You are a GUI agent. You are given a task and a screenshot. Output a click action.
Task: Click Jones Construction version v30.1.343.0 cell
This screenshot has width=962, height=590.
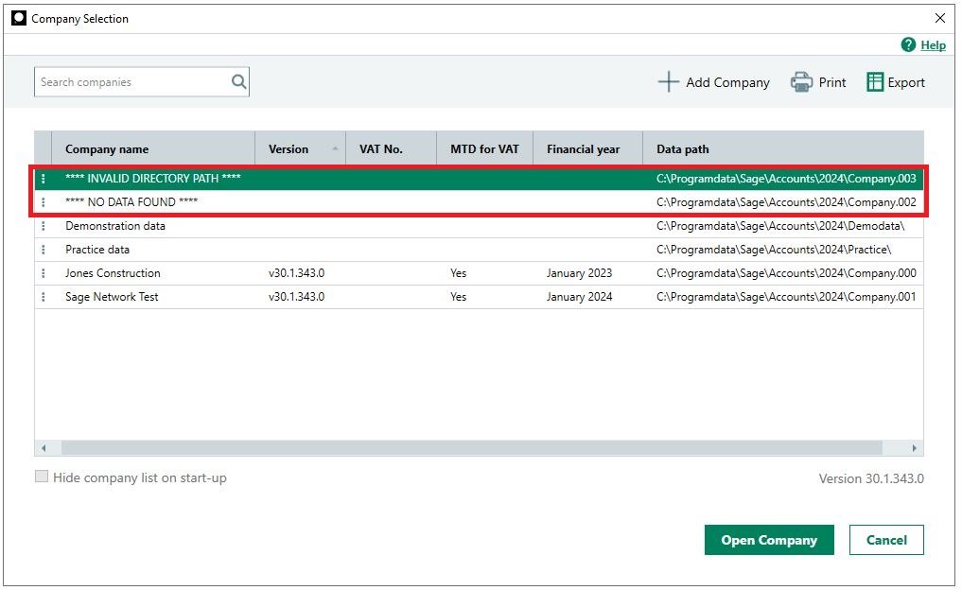[x=296, y=273]
